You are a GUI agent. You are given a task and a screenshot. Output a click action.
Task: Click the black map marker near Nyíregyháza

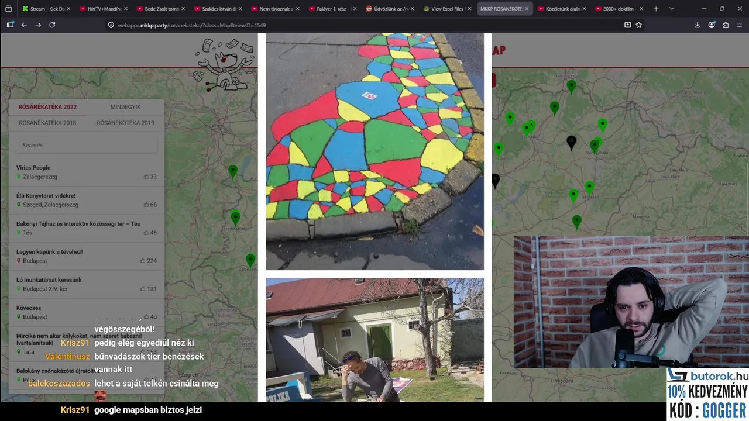571,143
